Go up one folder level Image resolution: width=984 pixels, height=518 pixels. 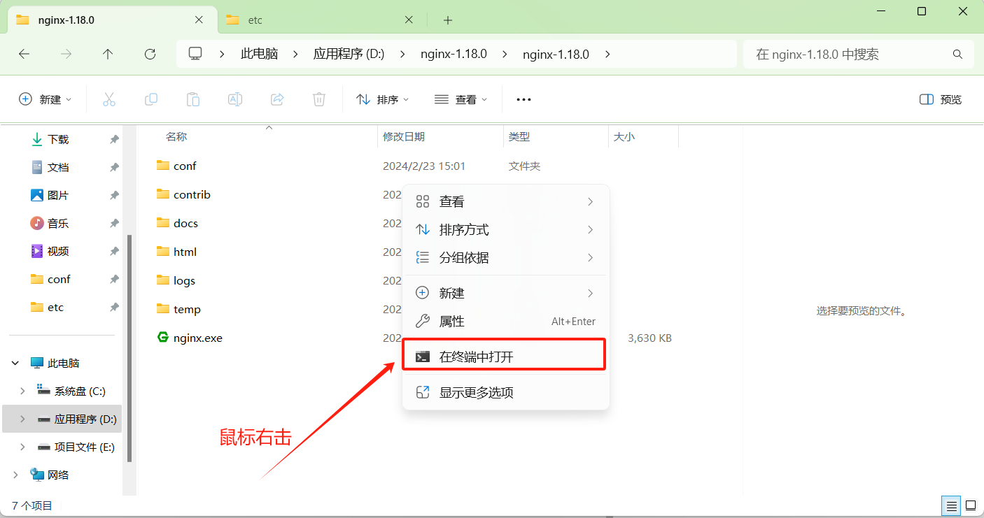click(x=108, y=54)
